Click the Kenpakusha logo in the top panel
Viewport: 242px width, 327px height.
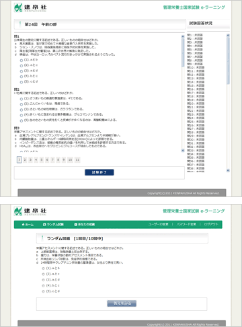click(x=30, y=7)
